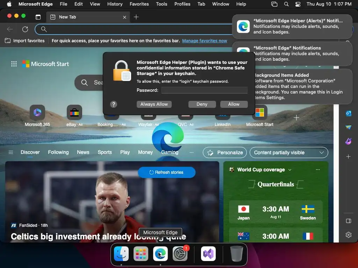Toggle the sidebar panel layout icon
Viewport: 358px width, 268px height.
[349, 221]
